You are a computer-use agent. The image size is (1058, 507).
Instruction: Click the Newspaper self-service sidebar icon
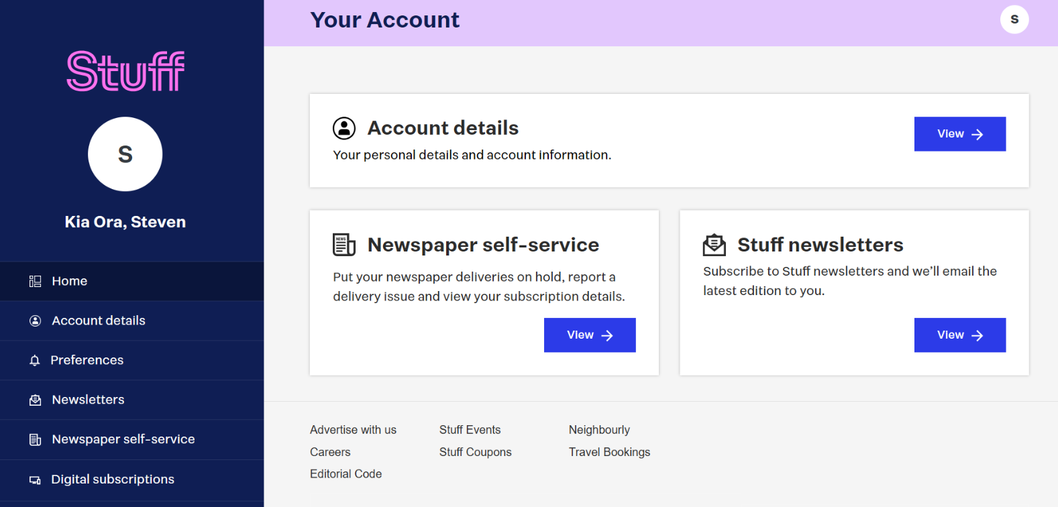(36, 440)
